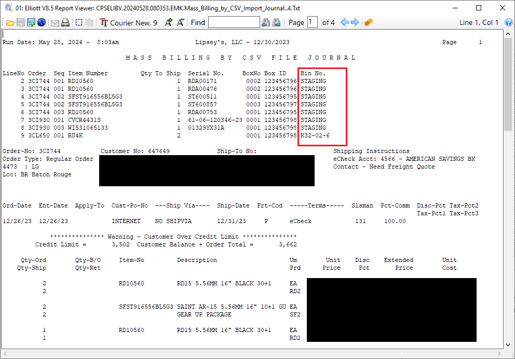Click vertical scrollbar up arrow

point(508,34)
